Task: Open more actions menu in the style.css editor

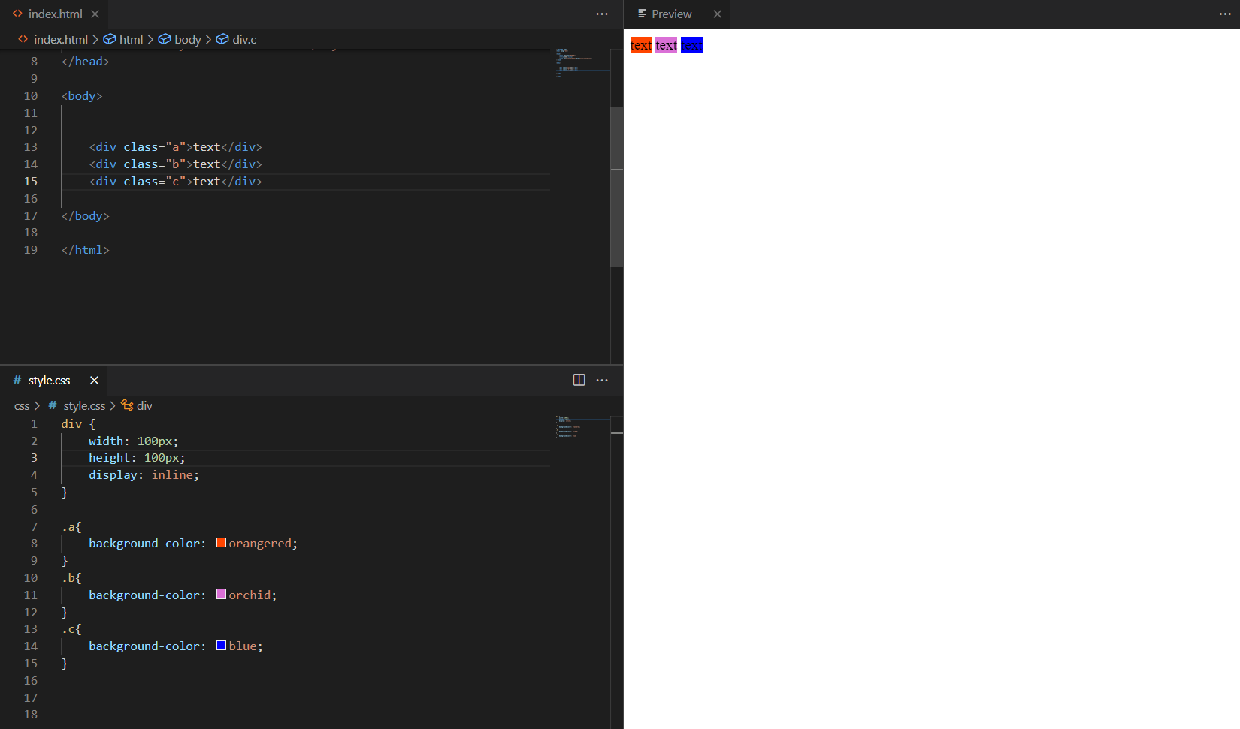Action: coord(602,380)
